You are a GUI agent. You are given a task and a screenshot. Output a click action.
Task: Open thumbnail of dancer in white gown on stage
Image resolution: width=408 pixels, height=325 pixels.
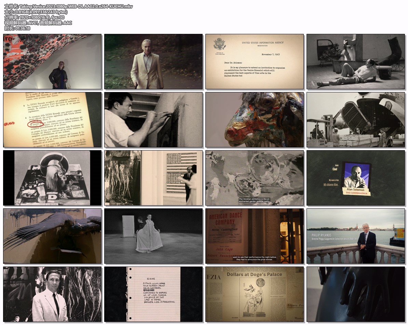click(153, 236)
